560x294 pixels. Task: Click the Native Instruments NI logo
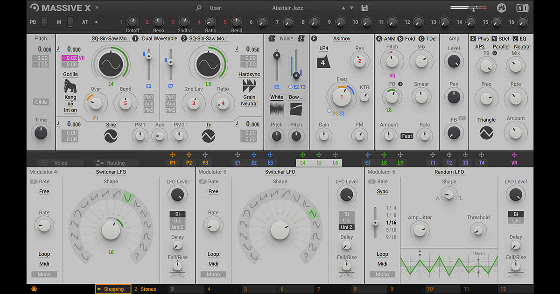click(522, 8)
